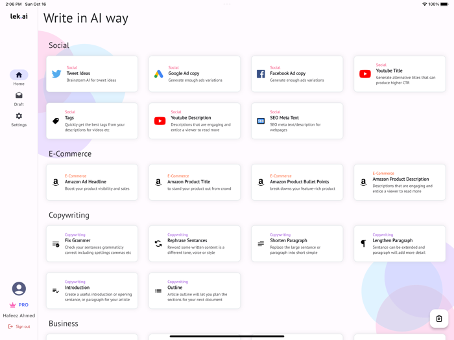The width and height of the screenshot is (454, 340).
Task: Click the PRO plan label
Action: tap(23, 305)
